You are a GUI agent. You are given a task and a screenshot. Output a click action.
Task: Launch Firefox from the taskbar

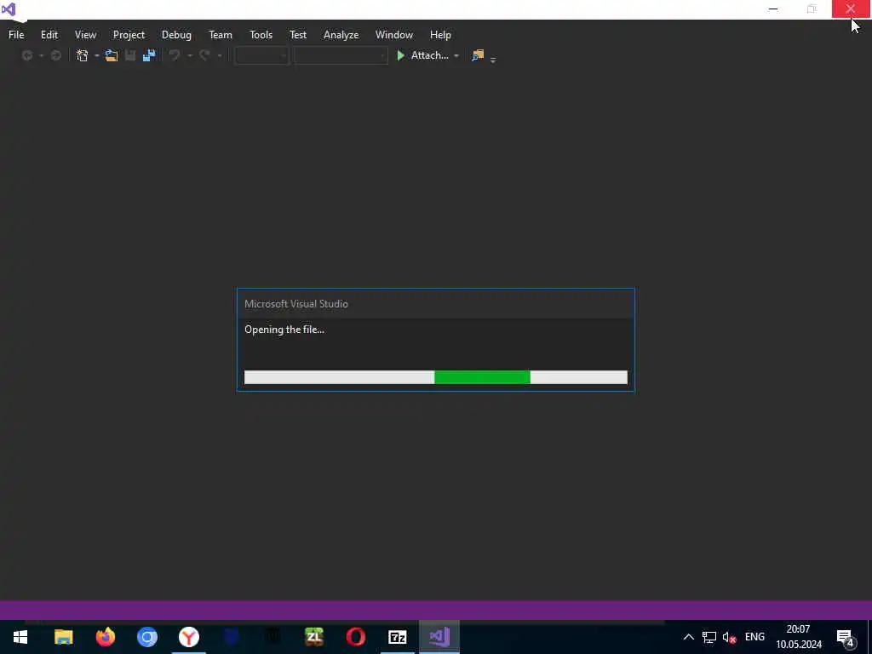click(x=105, y=637)
